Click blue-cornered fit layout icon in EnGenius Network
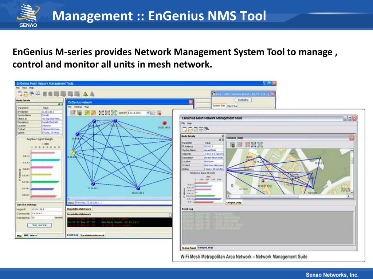Viewport: 373px width, 279px height. tap(102, 113)
